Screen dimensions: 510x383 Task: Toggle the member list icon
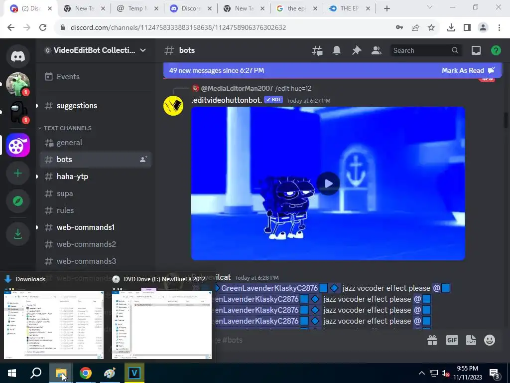click(377, 50)
